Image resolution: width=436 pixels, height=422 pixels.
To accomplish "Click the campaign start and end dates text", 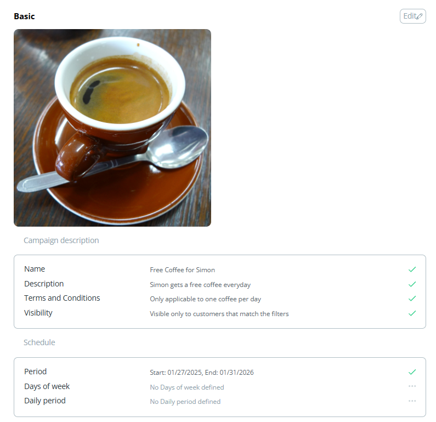I will [x=202, y=373].
